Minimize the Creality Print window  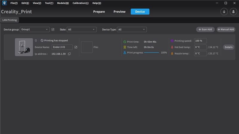click(217, 3)
